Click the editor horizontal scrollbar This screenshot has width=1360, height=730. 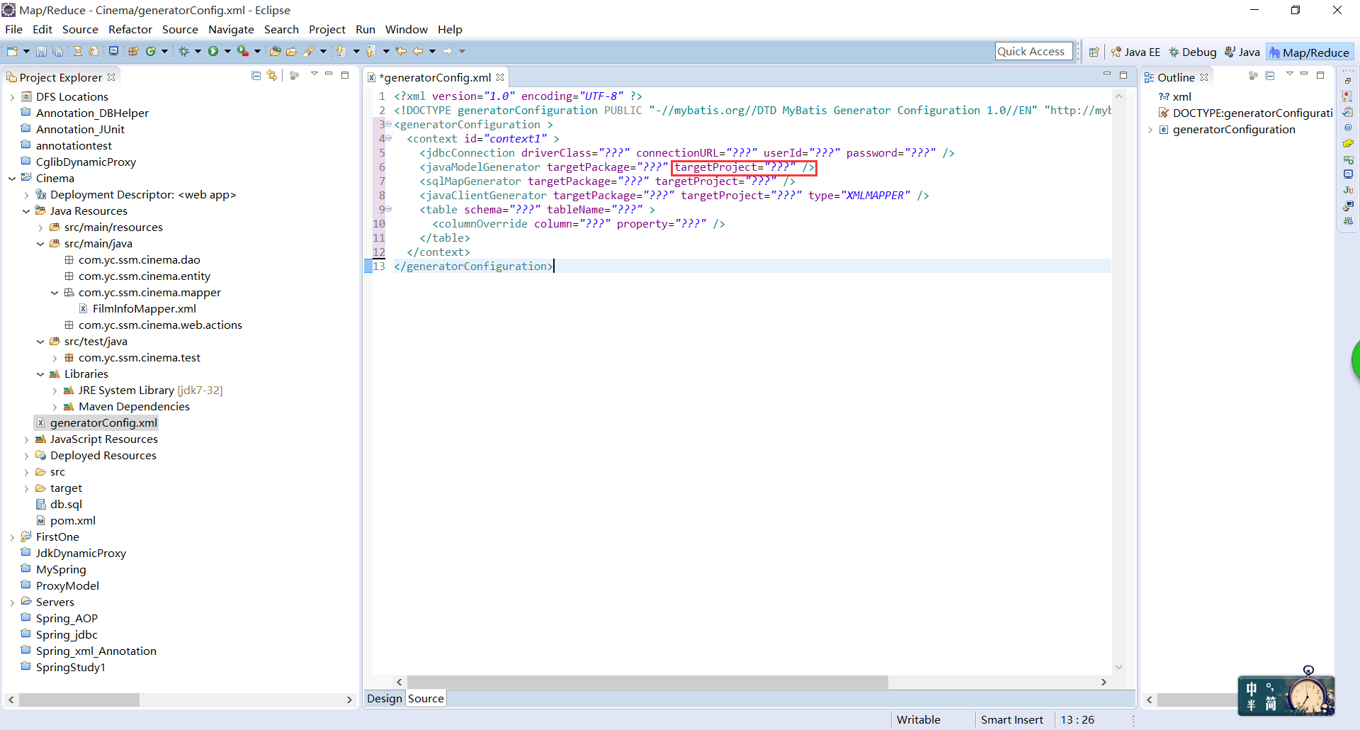click(647, 682)
